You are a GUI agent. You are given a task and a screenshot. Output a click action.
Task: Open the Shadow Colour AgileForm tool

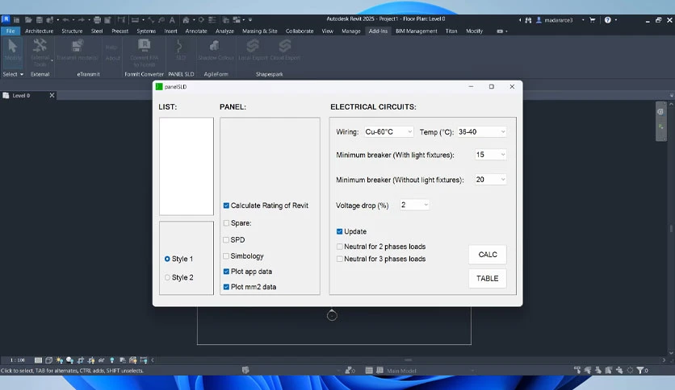point(216,50)
